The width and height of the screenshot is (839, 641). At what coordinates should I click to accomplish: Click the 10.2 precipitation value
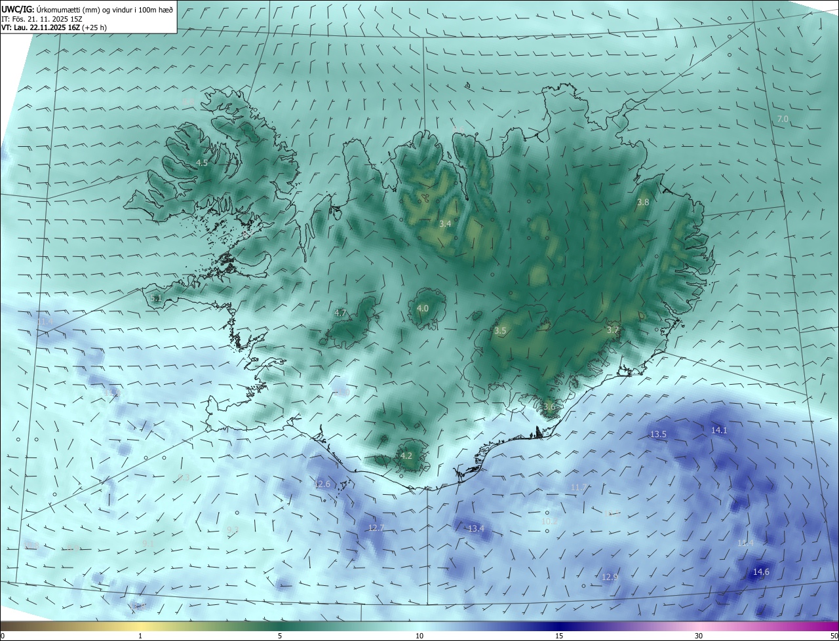click(549, 521)
